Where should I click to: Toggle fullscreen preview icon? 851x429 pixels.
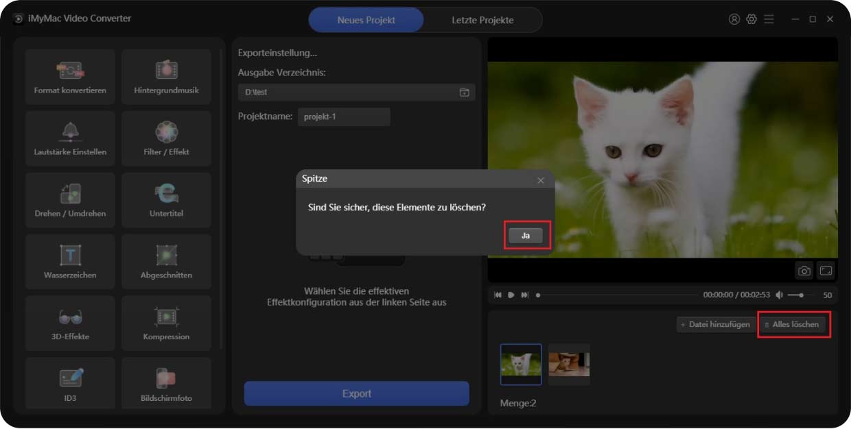pos(826,271)
